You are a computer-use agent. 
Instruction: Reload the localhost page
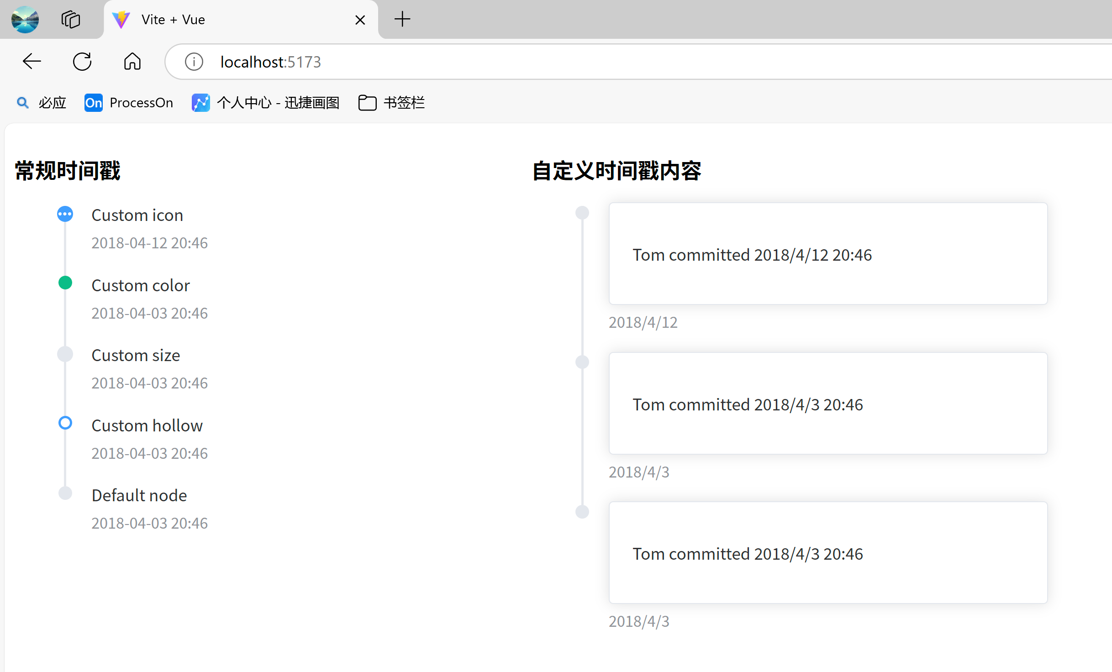[82, 61]
